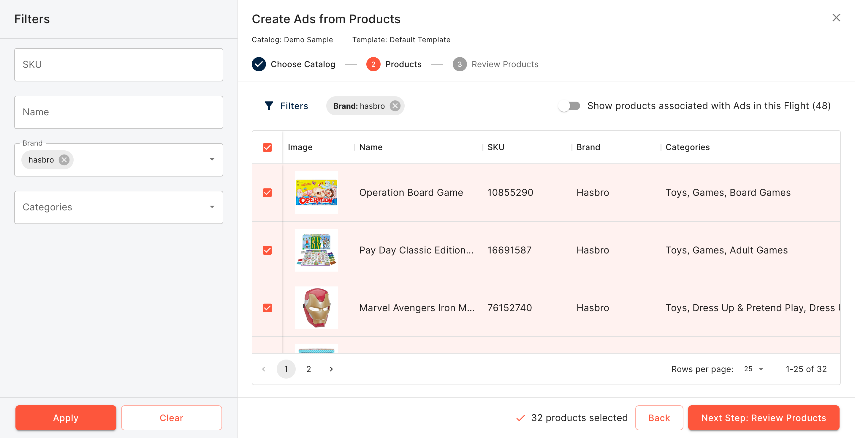Go to previous page arrow
The height and width of the screenshot is (438, 855).
pyautogui.click(x=264, y=369)
